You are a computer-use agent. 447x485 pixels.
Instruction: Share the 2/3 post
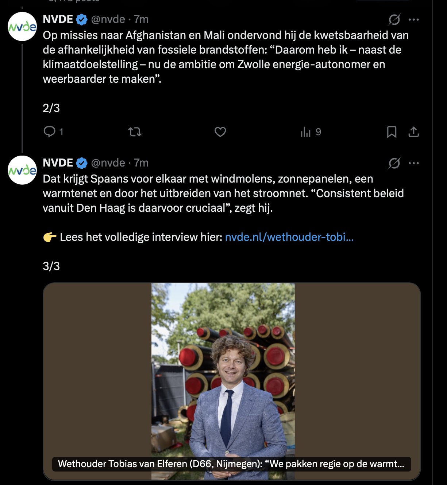(x=413, y=132)
